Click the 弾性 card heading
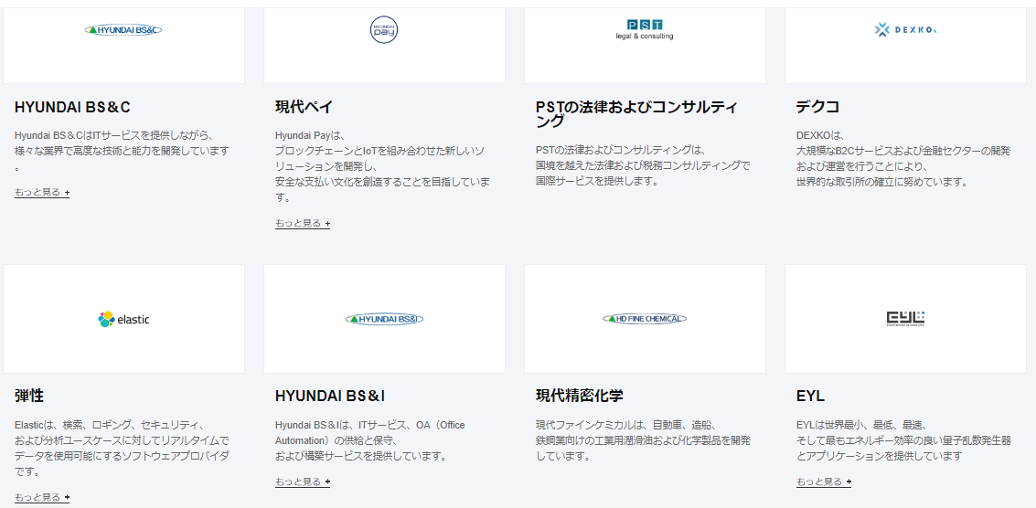1036x508 pixels. tap(29, 396)
